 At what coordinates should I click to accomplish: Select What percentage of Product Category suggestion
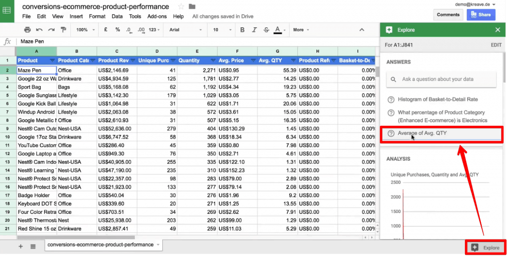pos(443,116)
